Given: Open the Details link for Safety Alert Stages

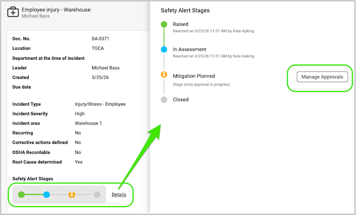Looking at the screenshot, I should pyautogui.click(x=119, y=195).
